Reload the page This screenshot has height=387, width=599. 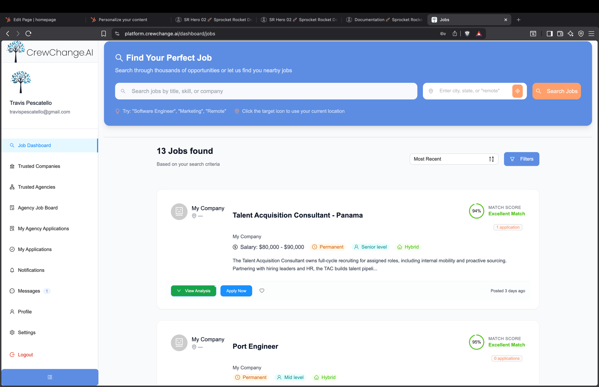tap(28, 34)
